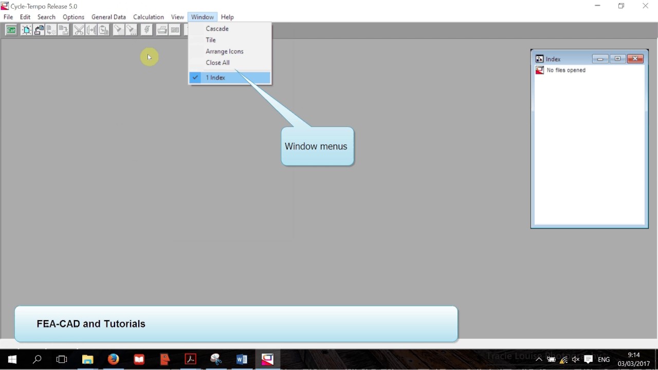Click the Open file toolbar icon
This screenshot has height=370, width=658.
click(x=39, y=30)
